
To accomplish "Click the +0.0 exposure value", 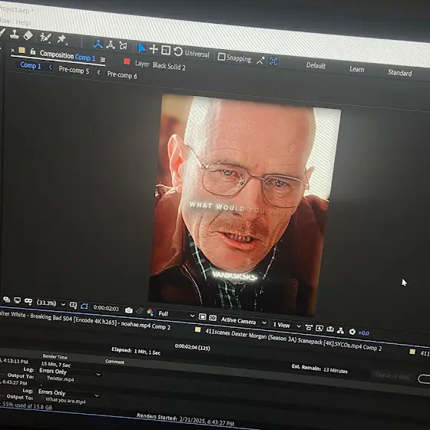I will click(364, 333).
